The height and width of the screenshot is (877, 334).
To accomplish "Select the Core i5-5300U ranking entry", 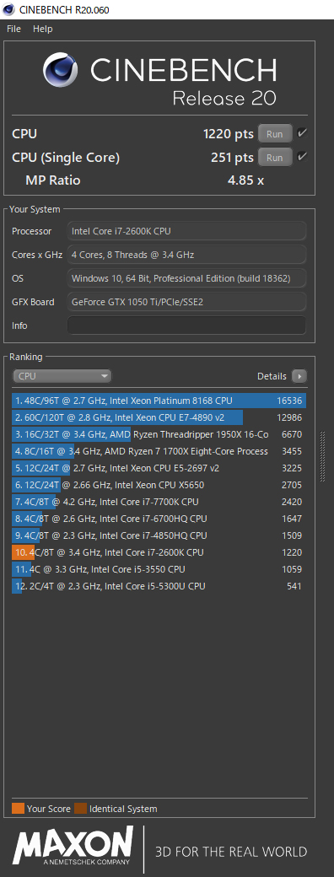I will pos(159,586).
